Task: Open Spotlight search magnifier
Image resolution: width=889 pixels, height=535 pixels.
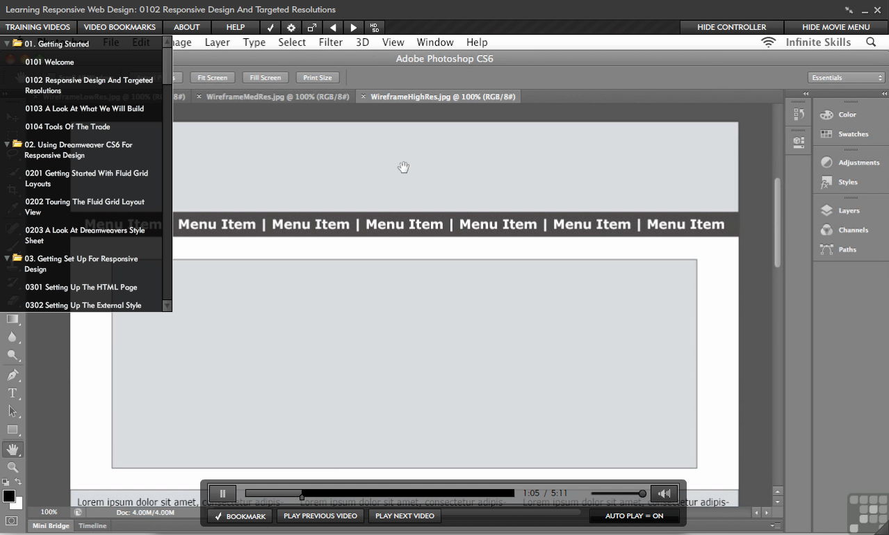Action: point(871,42)
